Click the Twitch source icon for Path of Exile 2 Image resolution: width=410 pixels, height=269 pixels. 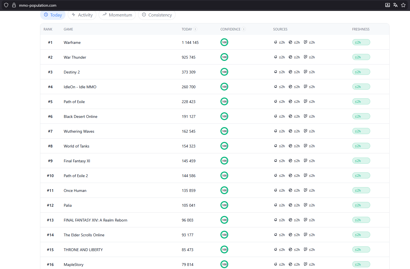306,175
